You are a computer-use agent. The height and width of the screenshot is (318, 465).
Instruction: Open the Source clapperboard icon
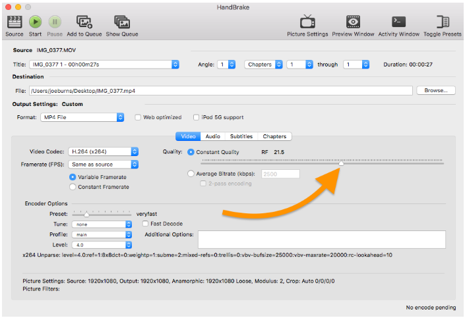coord(15,22)
